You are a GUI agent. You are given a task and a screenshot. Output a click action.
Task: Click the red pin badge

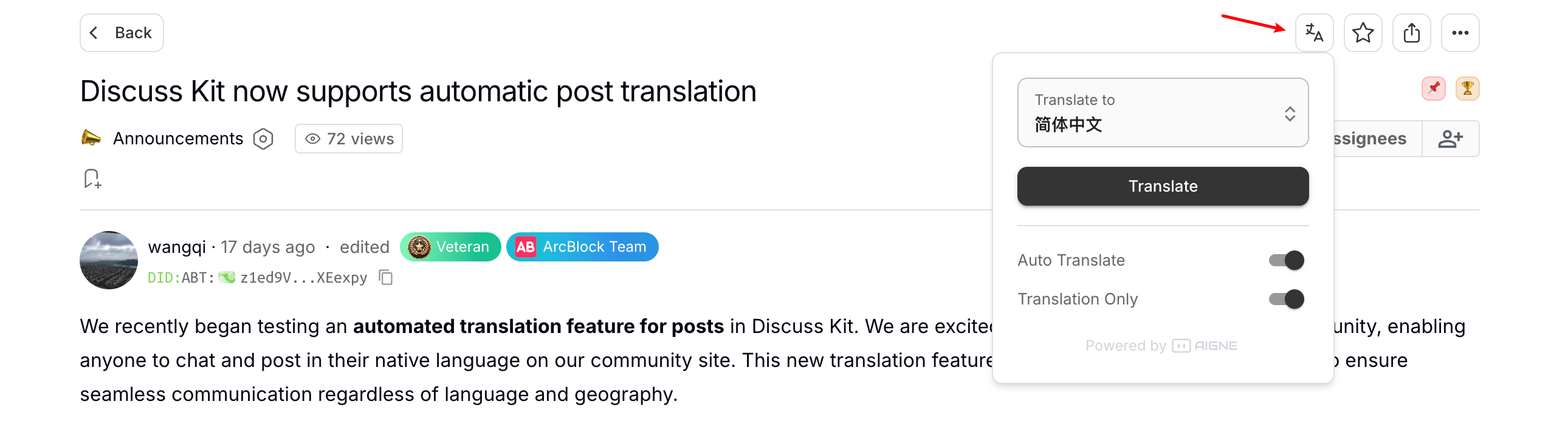[x=1434, y=89]
